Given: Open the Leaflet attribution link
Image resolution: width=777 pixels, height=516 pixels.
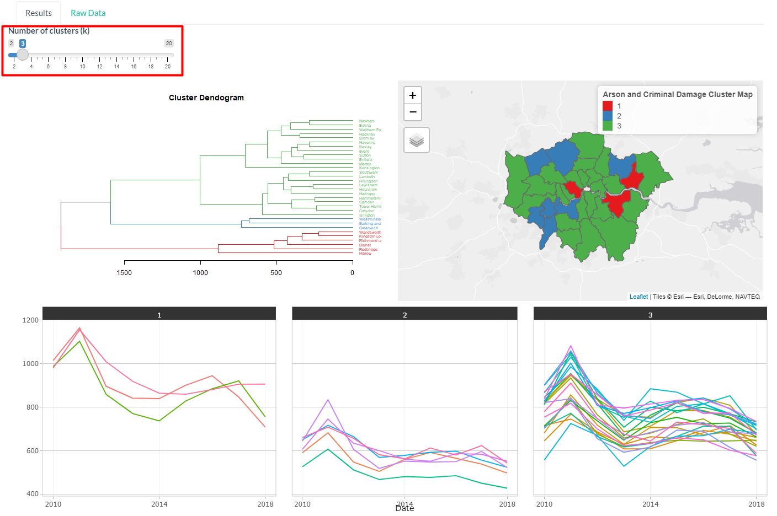Looking at the screenshot, I should point(638,297).
